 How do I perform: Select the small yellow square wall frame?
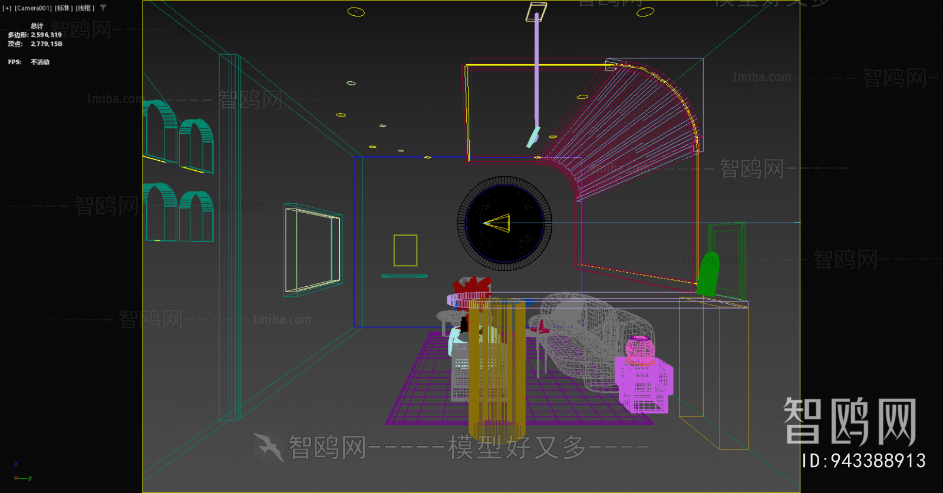click(x=405, y=250)
